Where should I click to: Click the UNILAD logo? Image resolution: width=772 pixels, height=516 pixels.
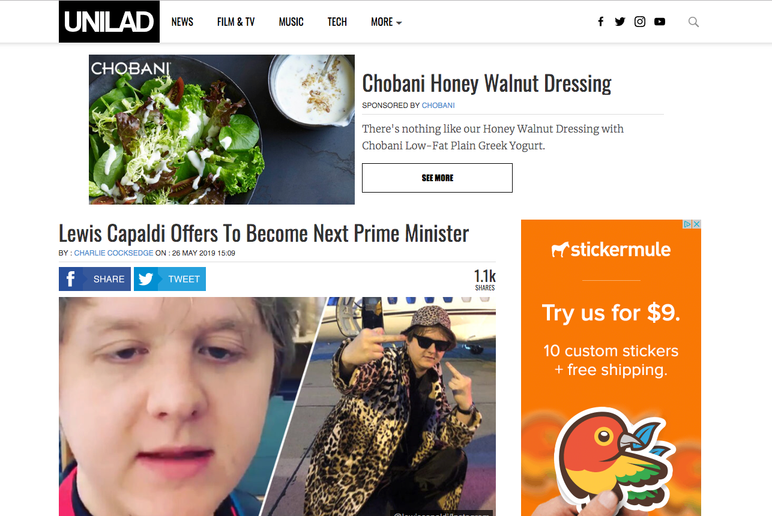(x=109, y=22)
